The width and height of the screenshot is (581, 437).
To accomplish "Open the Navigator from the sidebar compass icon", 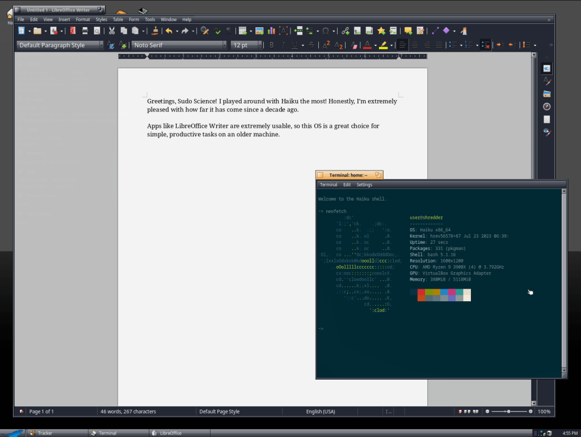I will pyautogui.click(x=546, y=106).
